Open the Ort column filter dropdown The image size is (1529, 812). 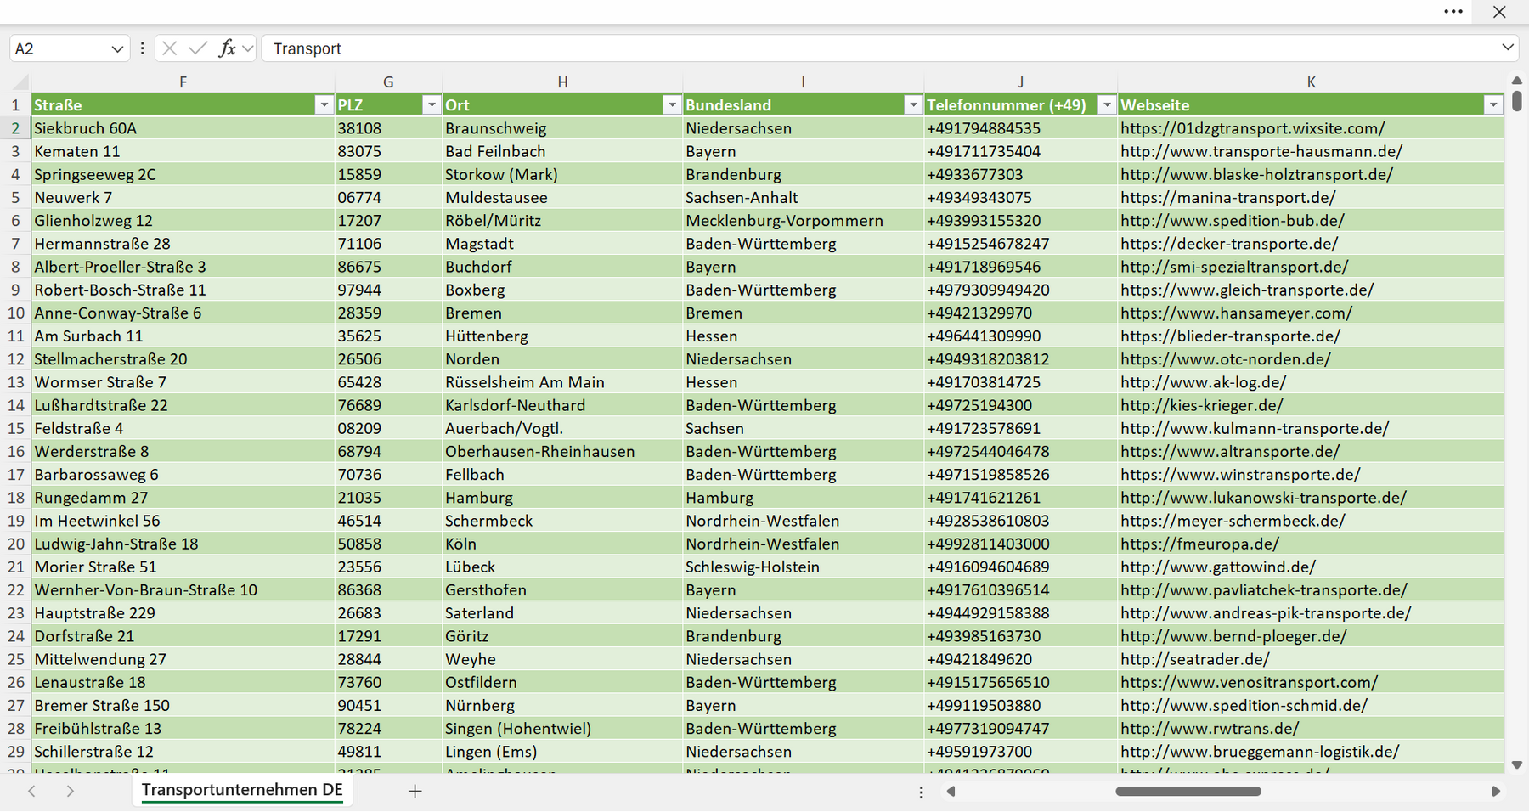pyautogui.click(x=672, y=105)
